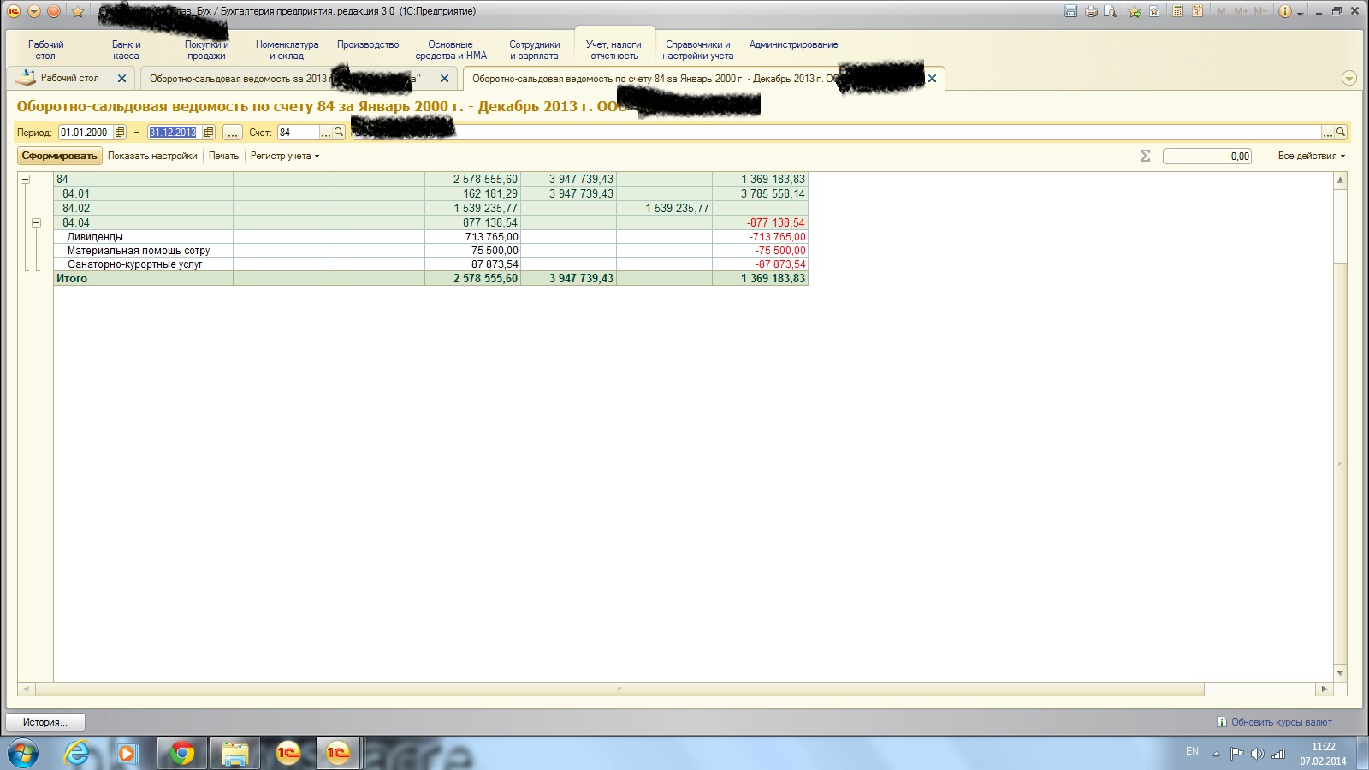The height and width of the screenshot is (770, 1369).
Task: Open print preview with the magnifier page icon
Action: click(1111, 11)
